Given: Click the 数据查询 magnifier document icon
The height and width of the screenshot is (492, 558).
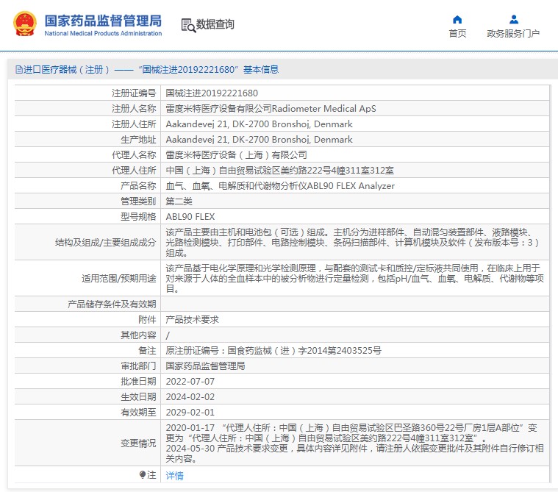Looking at the screenshot, I should [188, 25].
